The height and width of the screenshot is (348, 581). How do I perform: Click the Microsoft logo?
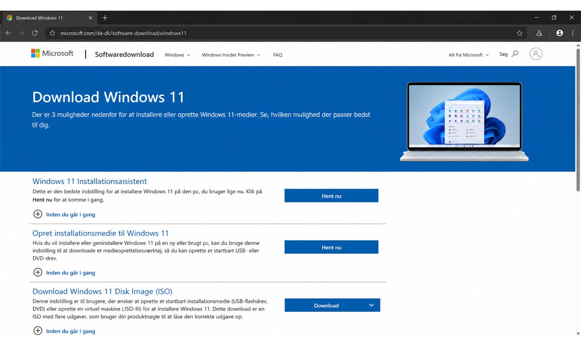[52, 54]
